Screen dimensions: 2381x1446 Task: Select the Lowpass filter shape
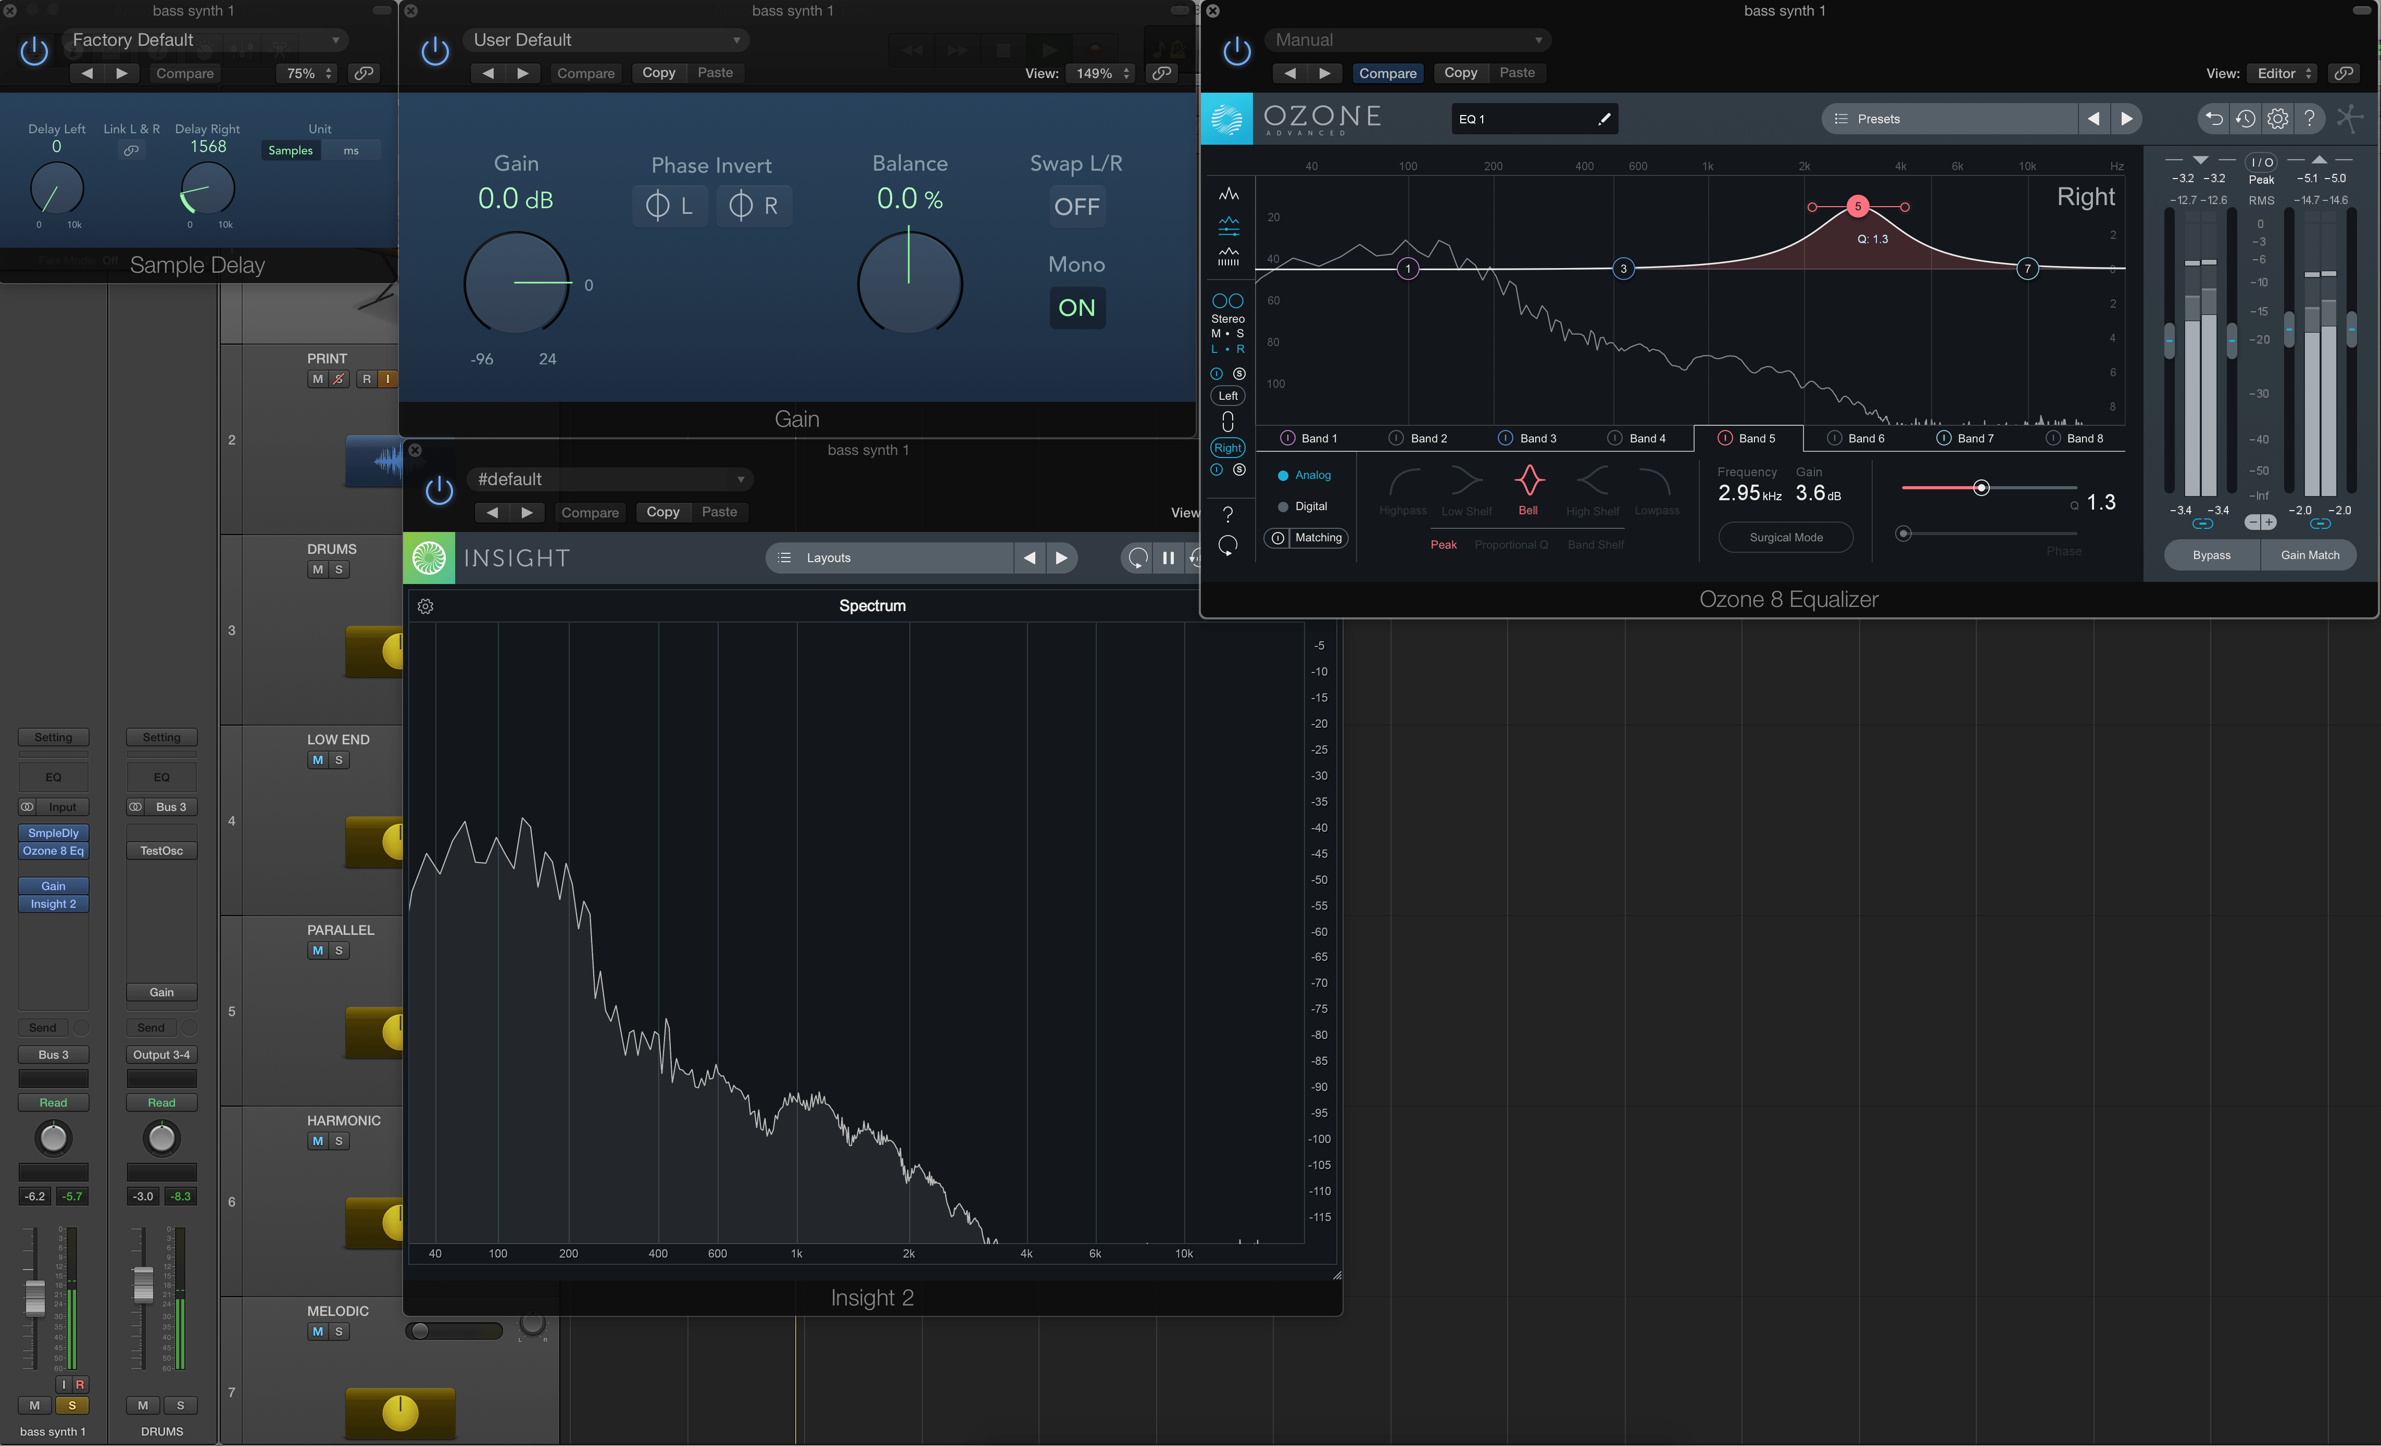pos(1656,487)
